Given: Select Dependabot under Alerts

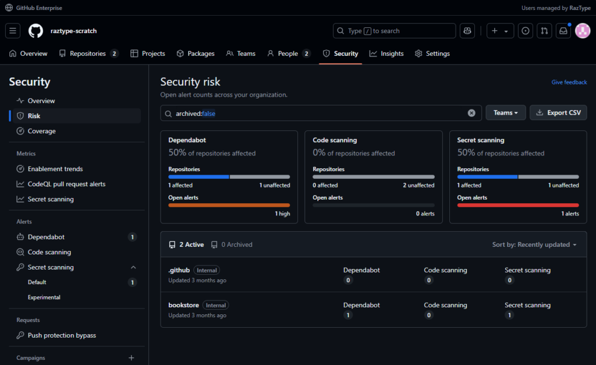Looking at the screenshot, I should click(47, 237).
